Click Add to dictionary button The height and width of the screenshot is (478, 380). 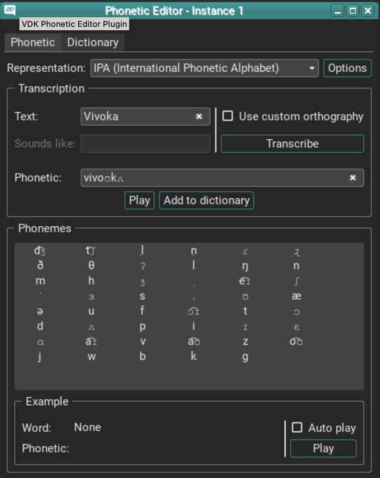click(206, 201)
